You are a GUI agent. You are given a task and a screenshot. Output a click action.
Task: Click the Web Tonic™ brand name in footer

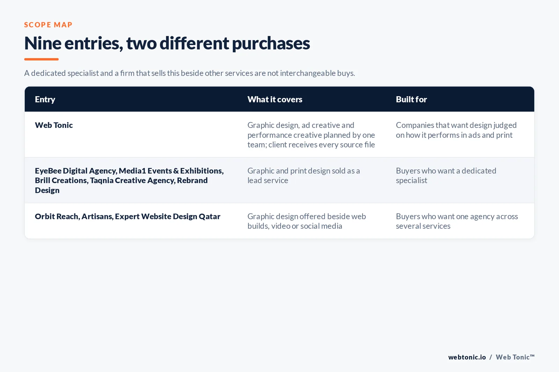(515, 357)
